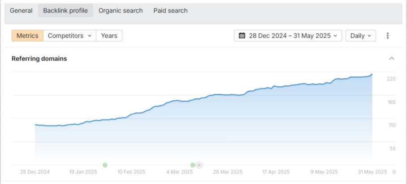
Task: Switch to the Years view
Action: click(x=109, y=36)
